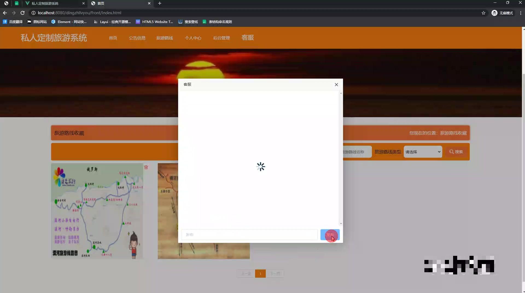Open 后台管理 from the navigation bar
Viewport: 525px width, 293px height.
pos(221,38)
